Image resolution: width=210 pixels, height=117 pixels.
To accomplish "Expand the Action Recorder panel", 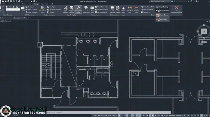I will tap(8, 15).
